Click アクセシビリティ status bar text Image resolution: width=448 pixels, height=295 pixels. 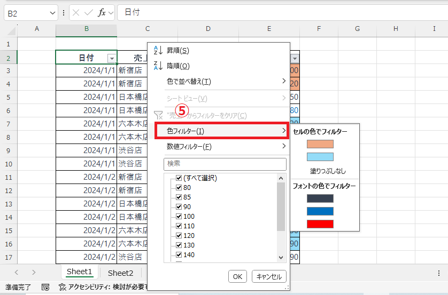(x=107, y=287)
